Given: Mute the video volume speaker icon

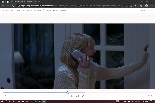Looking at the screenshot, I should [77, 96].
